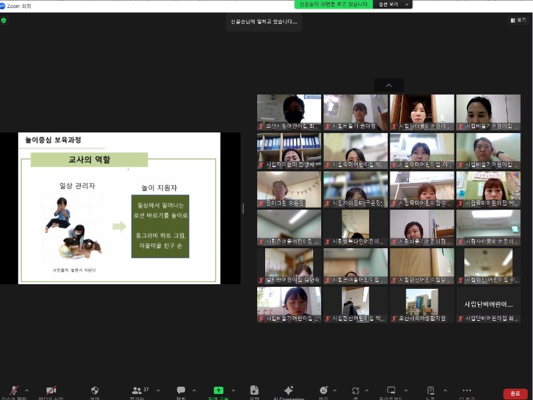Open the three-dot more menu in the toolbar
533x400 pixels.
tap(466, 390)
